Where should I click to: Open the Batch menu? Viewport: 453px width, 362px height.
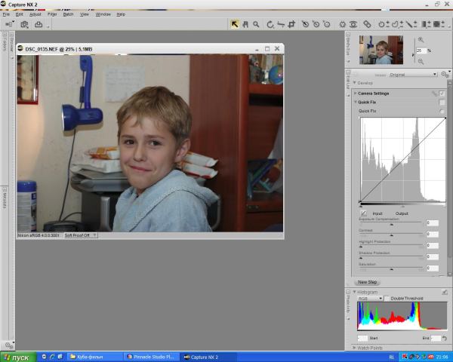68,14
